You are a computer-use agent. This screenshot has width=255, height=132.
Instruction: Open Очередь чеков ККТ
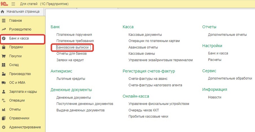tap(144, 110)
